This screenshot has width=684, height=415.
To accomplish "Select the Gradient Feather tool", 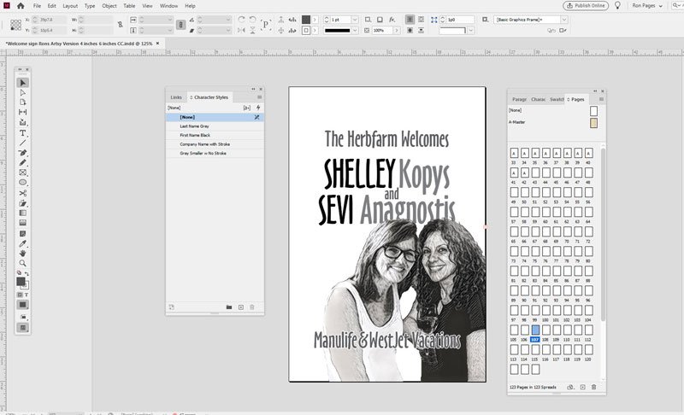I will 23,223.
